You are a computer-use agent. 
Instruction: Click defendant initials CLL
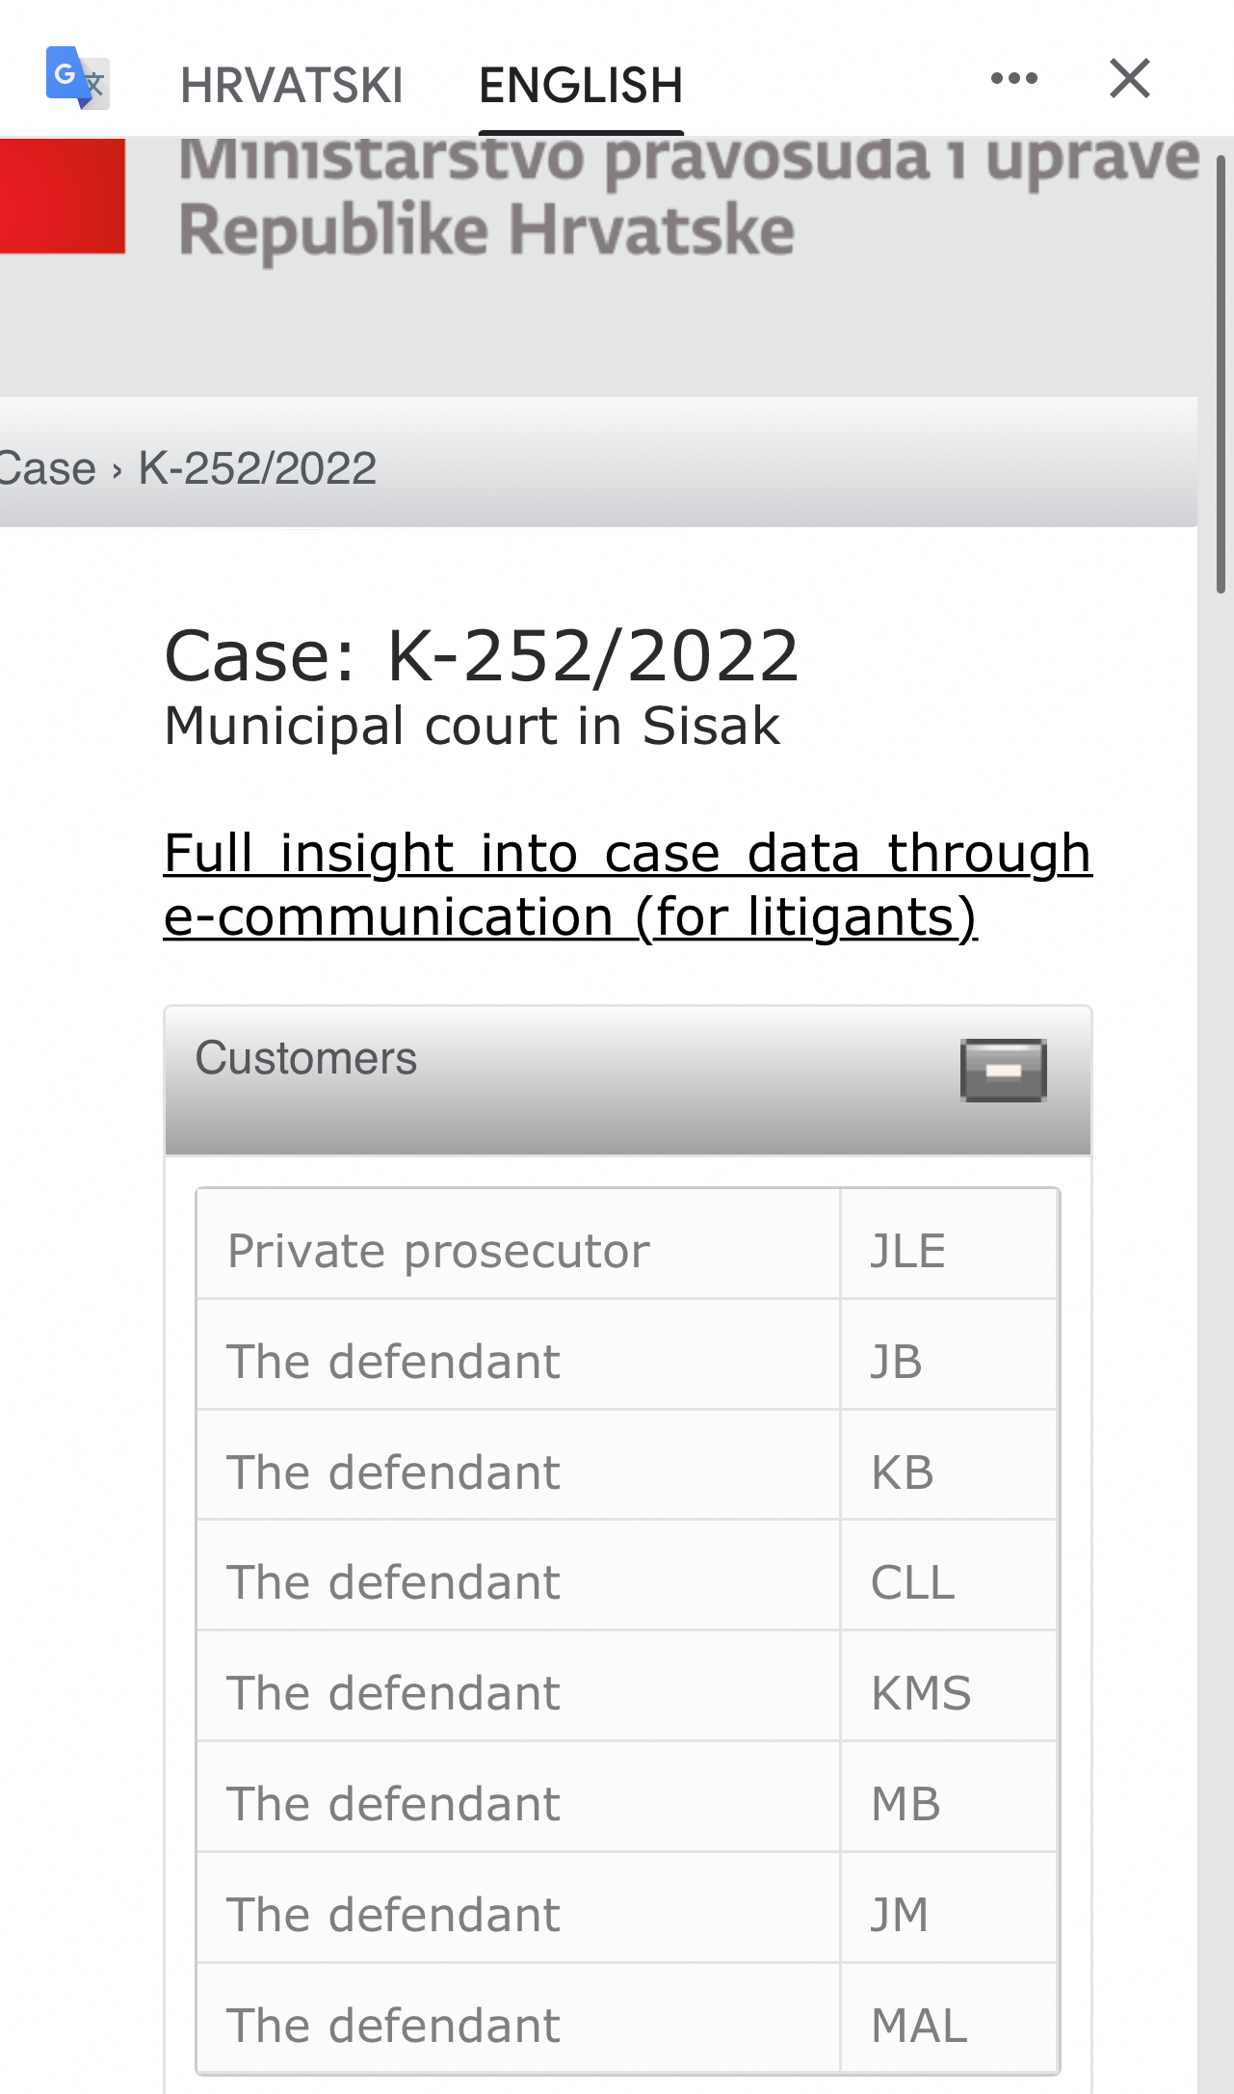point(912,1583)
